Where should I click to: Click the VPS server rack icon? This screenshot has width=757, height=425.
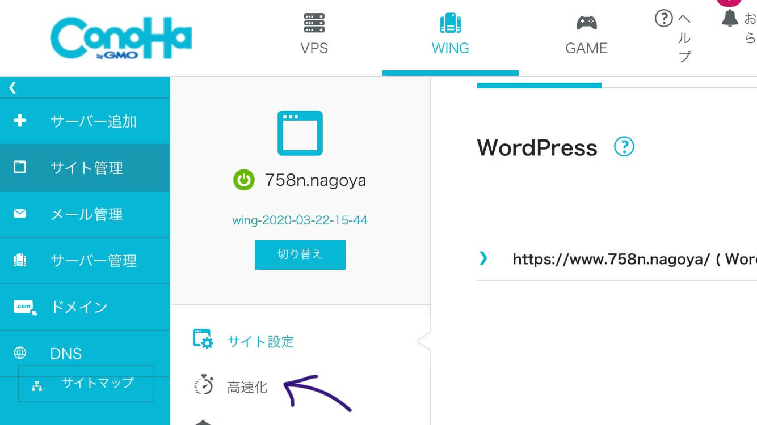(x=314, y=23)
